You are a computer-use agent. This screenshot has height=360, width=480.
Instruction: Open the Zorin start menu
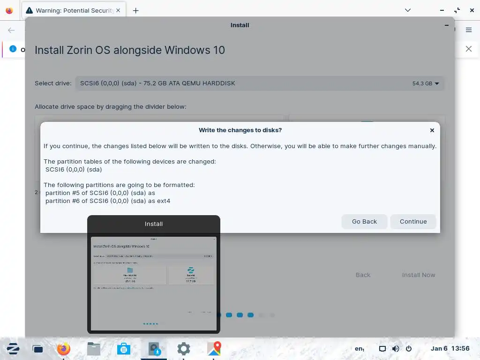tap(13, 349)
